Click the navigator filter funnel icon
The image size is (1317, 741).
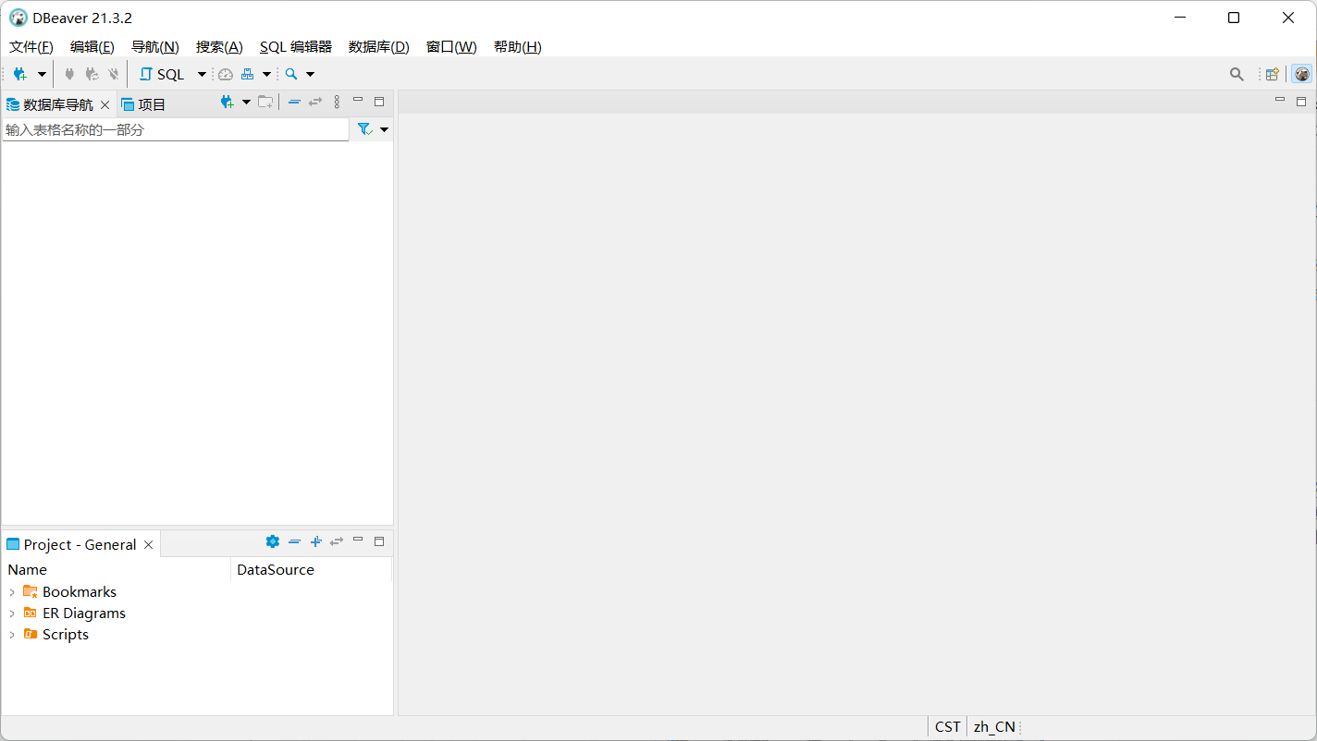click(x=365, y=130)
